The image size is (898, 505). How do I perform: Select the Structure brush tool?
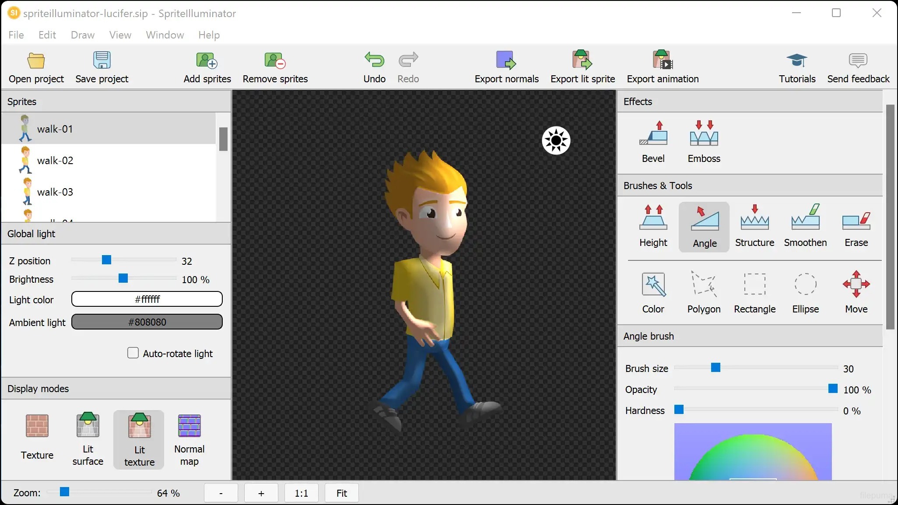pos(754,226)
